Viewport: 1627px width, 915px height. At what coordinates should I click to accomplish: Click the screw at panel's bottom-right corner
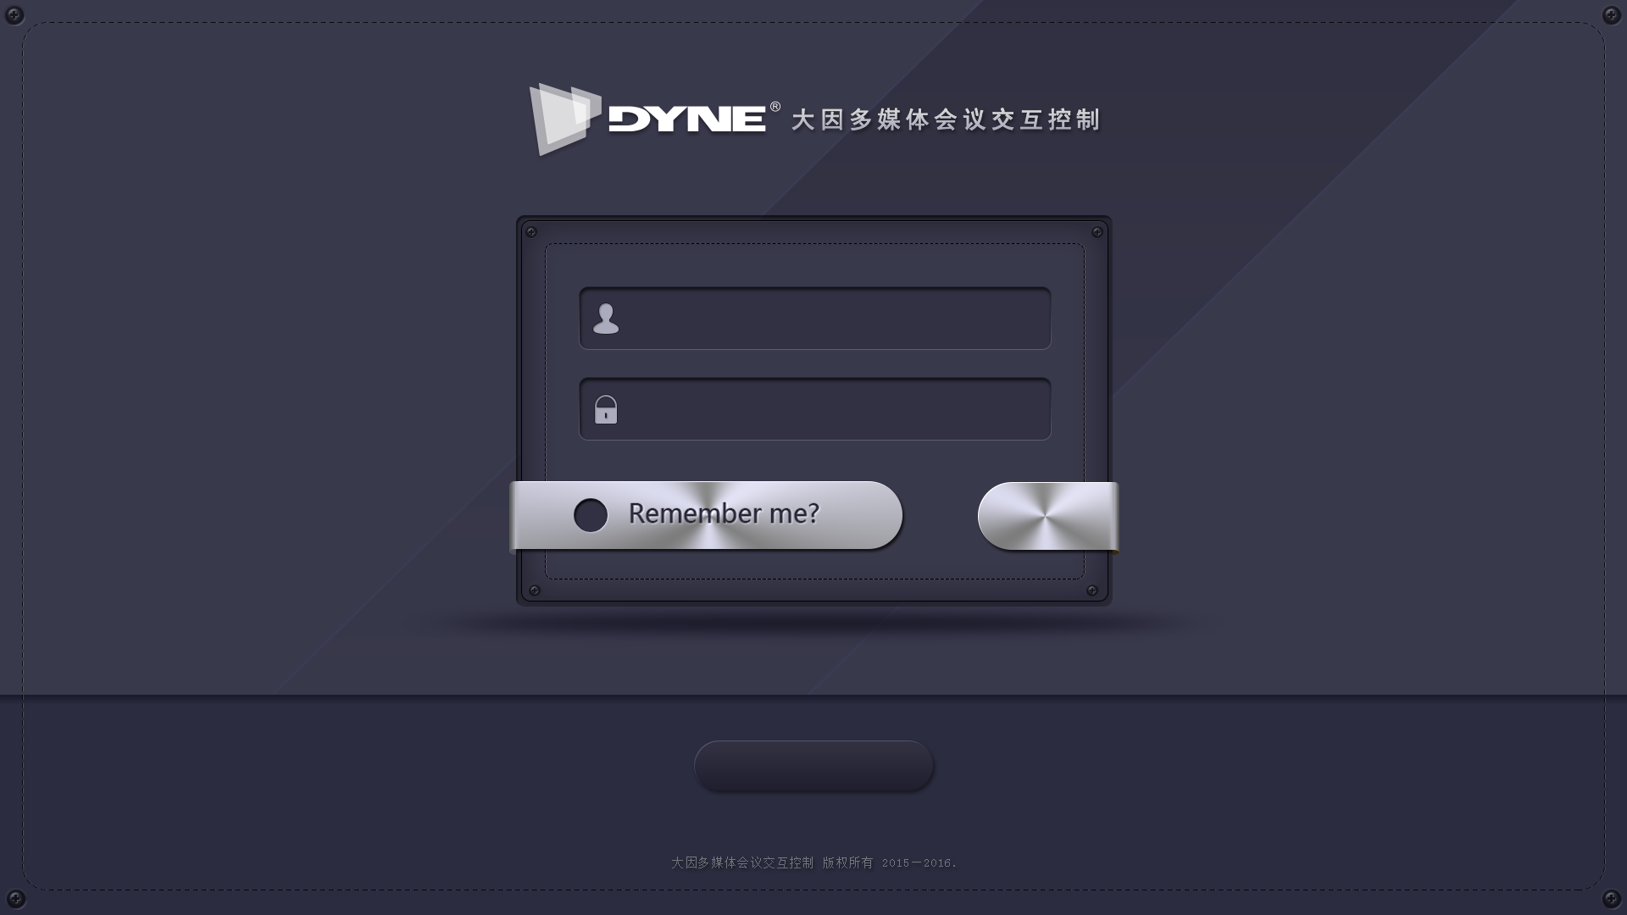1092,591
